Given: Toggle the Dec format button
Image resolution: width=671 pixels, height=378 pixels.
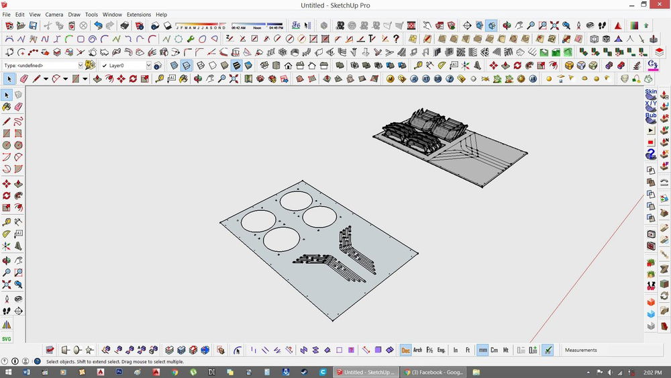Looking at the screenshot, I should click(405, 350).
